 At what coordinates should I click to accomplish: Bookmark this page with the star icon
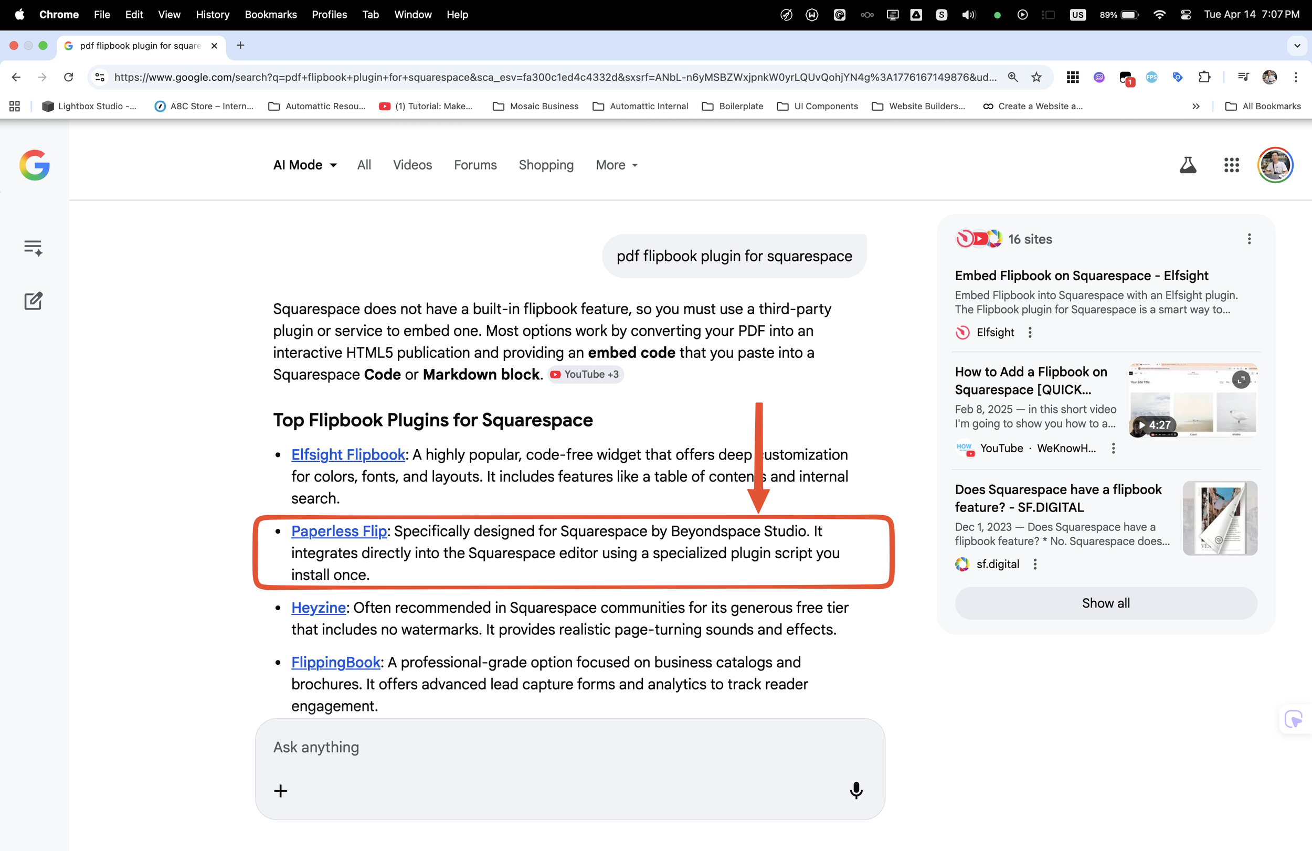point(1036,77)
